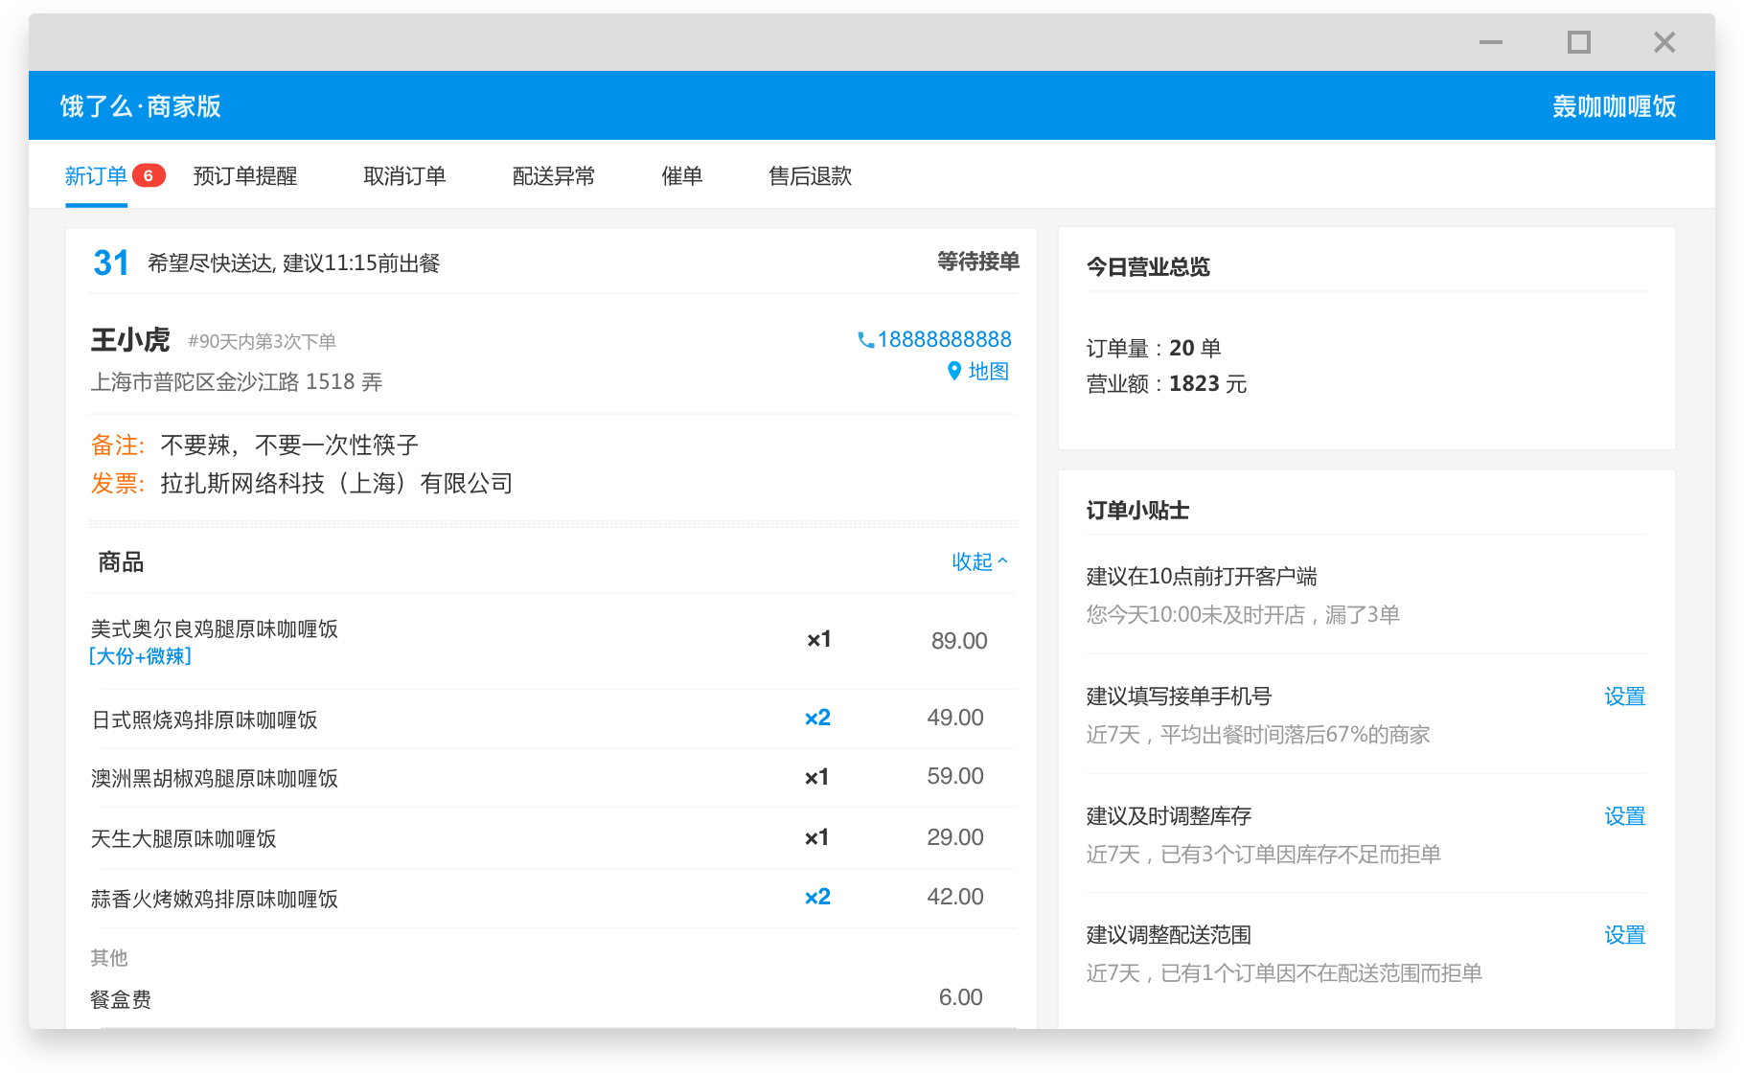Click the blue ×2 quantity for 日式照烧鸡排原味咖喱饭

click(816, 717)
